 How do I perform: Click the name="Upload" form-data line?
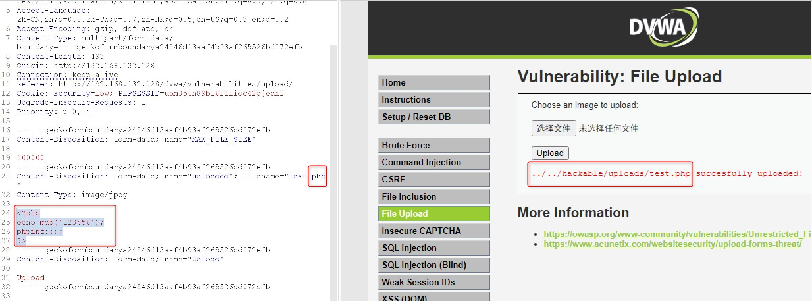[x=120, y=259]
